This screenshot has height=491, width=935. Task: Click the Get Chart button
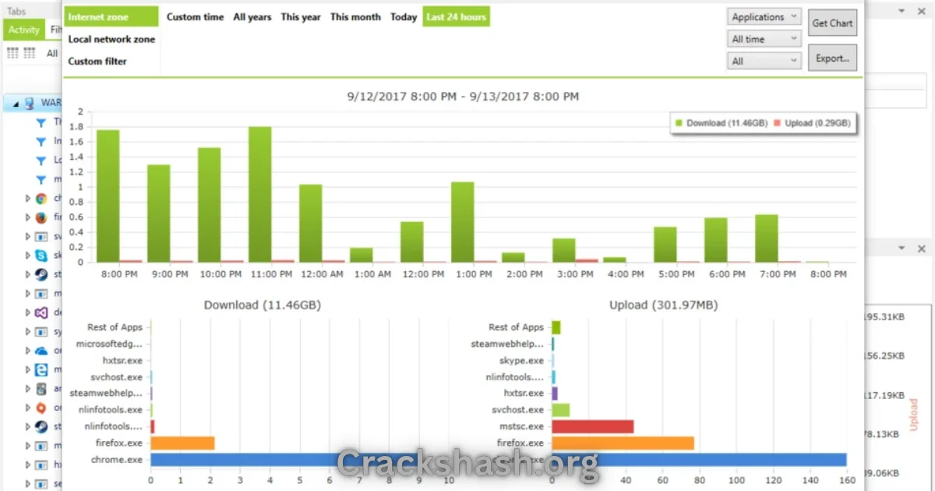coord(832,23)
